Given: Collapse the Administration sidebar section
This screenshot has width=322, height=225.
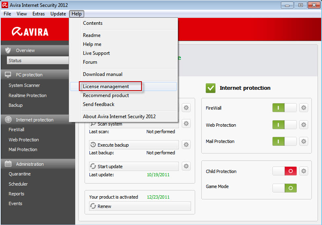Looking at the screenshot, I should pyautogui.click(x=38, y=164).
